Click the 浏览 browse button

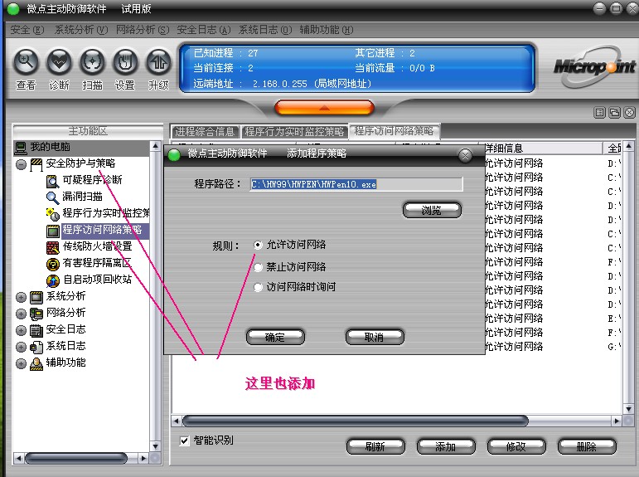tap(432, 211)
